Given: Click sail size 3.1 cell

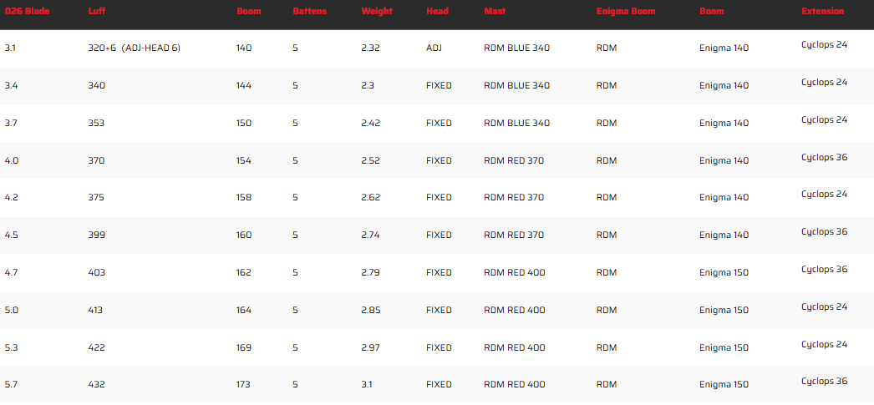Looking at the screenshot, I should (x=10, y=48).
